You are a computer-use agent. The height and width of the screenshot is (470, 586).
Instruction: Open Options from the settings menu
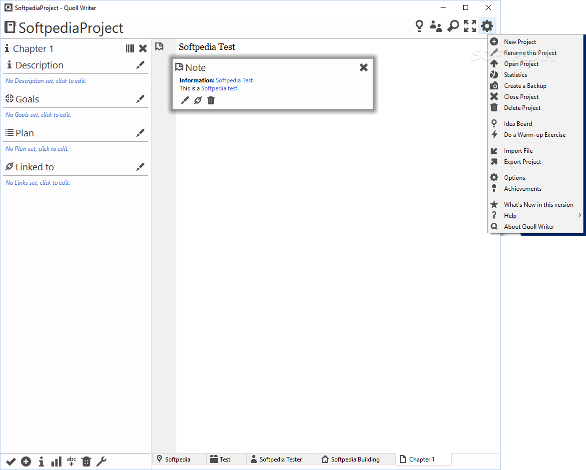click(x=535, y=178)
